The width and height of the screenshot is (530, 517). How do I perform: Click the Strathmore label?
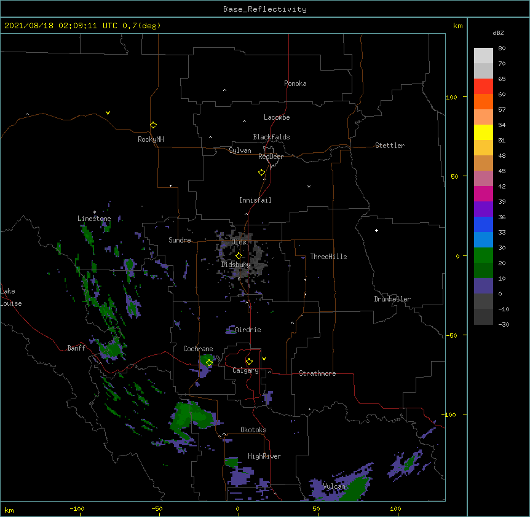(x=317, y=373)
